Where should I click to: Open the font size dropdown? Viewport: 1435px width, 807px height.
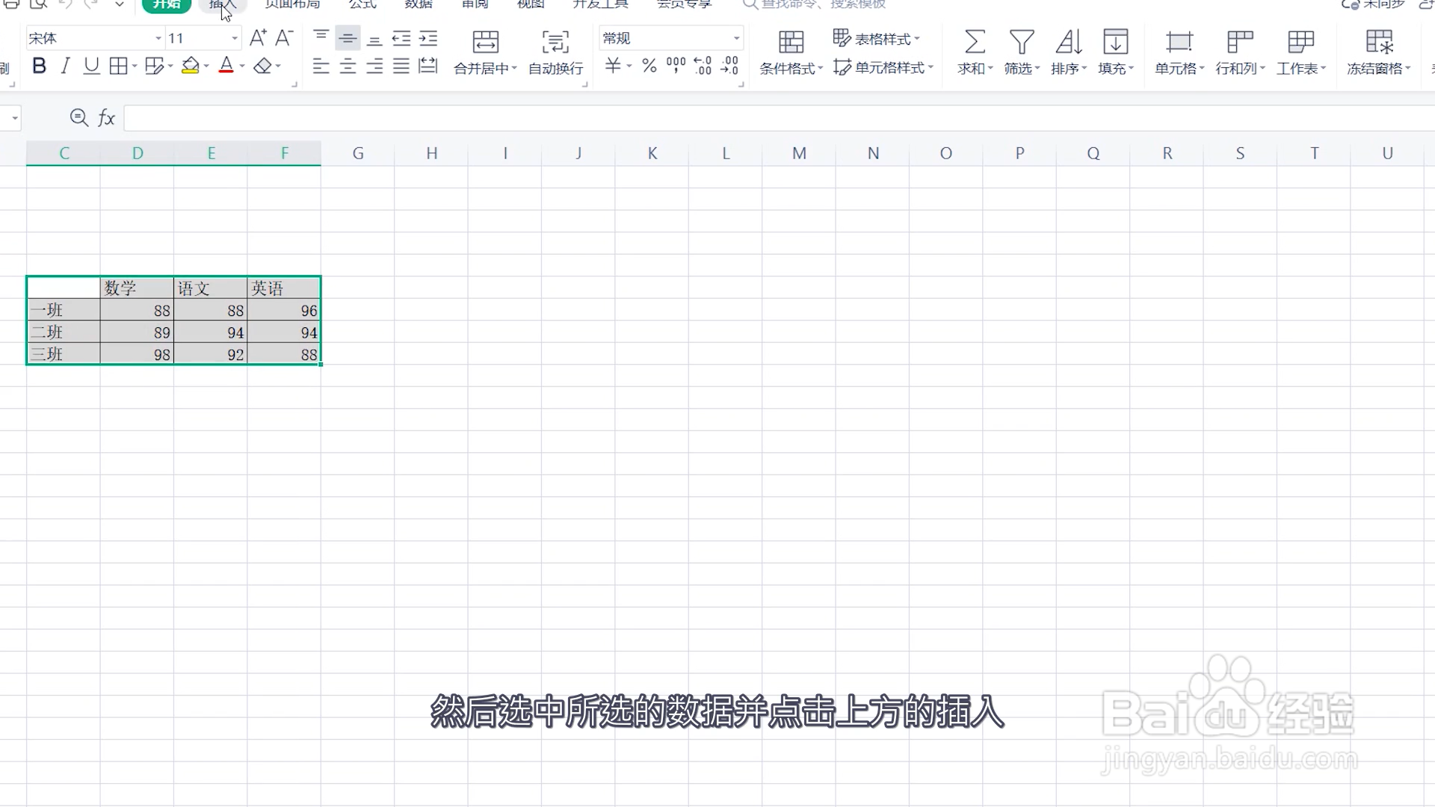[x=235, y=38]
